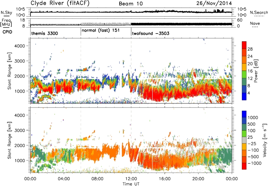Click the 'Velocity [m s⁻¹]' colorbar label
Screen dimensions: 268x186
[x=265, y=140]
